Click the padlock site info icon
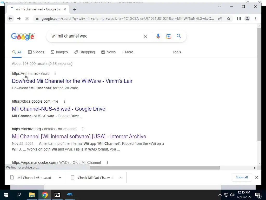Image resolution: width=266 pixels, height=200 pixels. 37,18
